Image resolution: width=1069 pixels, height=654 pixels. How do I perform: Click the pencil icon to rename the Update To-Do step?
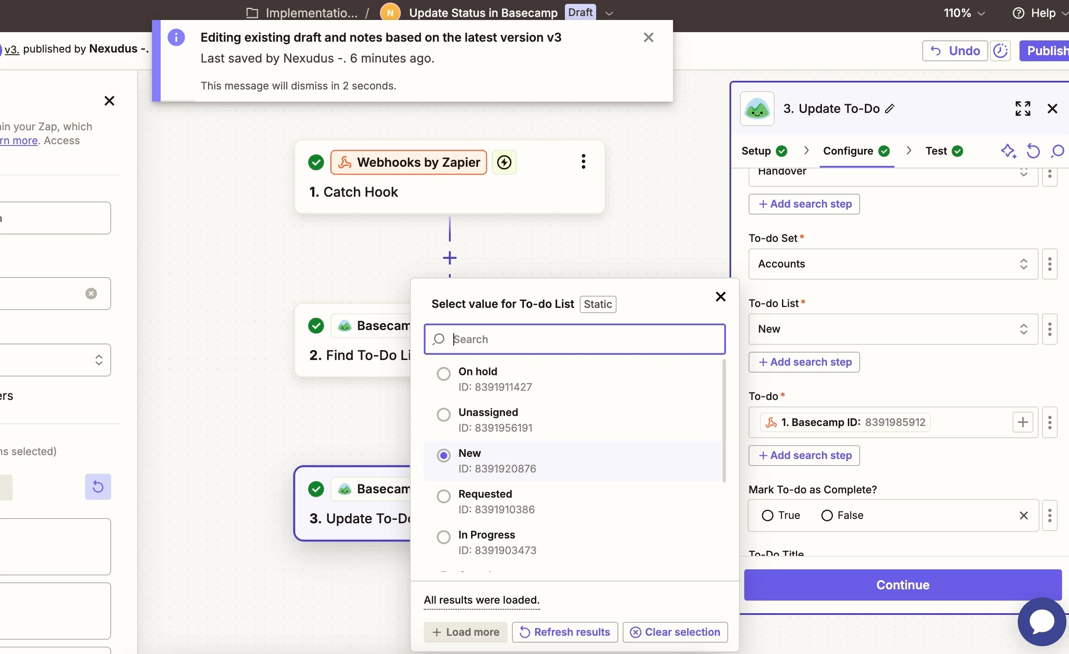890,109
